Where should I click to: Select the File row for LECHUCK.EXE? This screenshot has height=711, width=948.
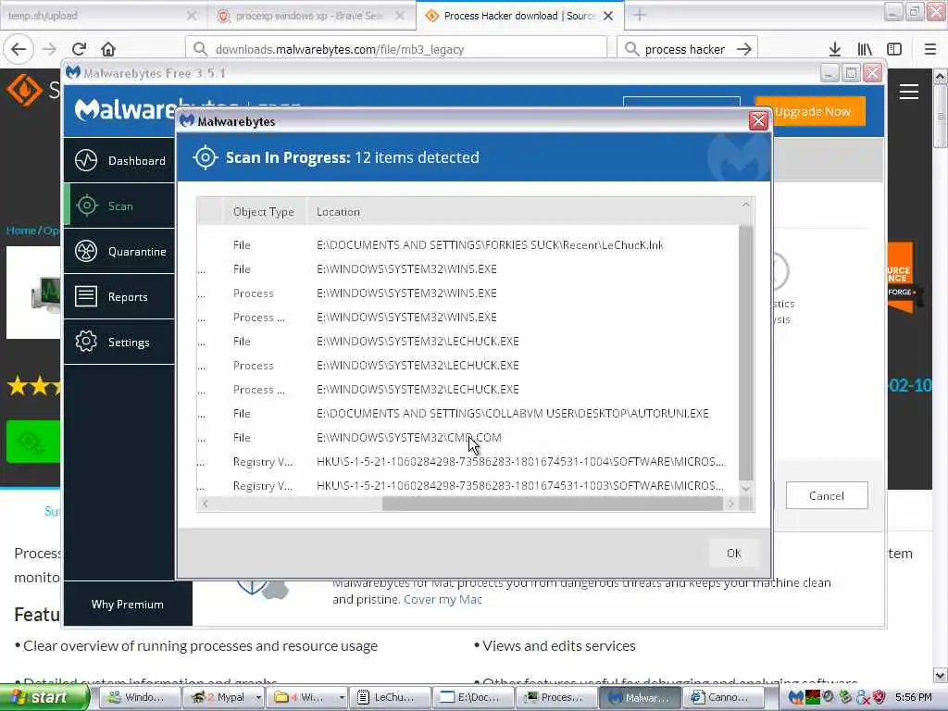(x=468, y=342)
